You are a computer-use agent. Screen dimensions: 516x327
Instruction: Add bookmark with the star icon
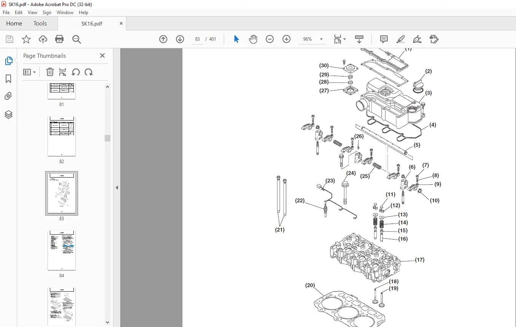26,39
